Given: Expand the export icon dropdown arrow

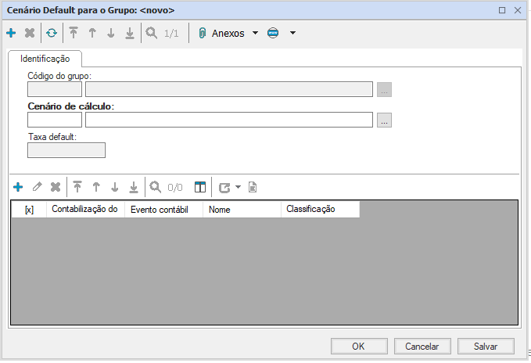Looking at the screenshot, I should click(x=238, y=187).
